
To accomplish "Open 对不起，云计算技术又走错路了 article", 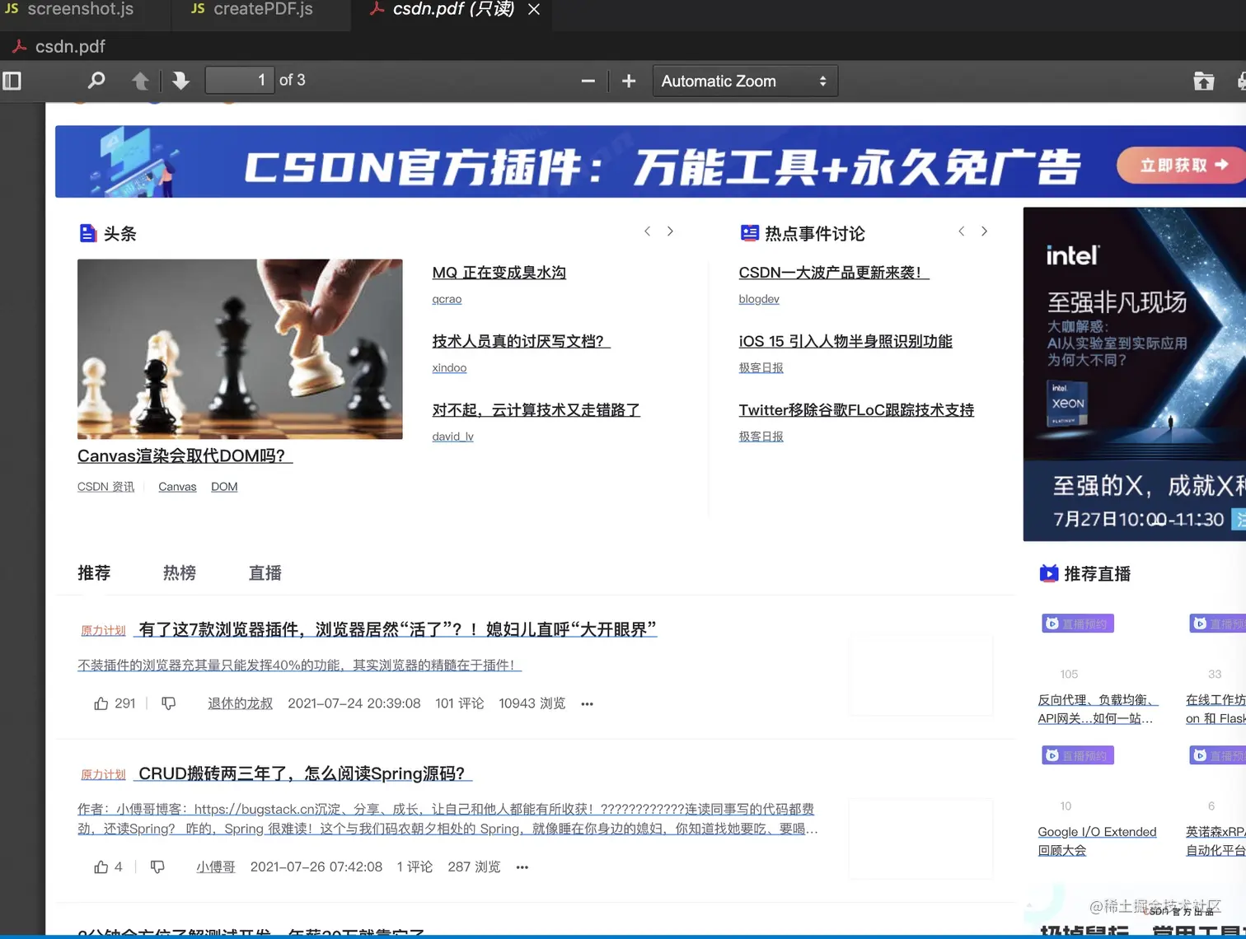I will click(x=536, y=409).
